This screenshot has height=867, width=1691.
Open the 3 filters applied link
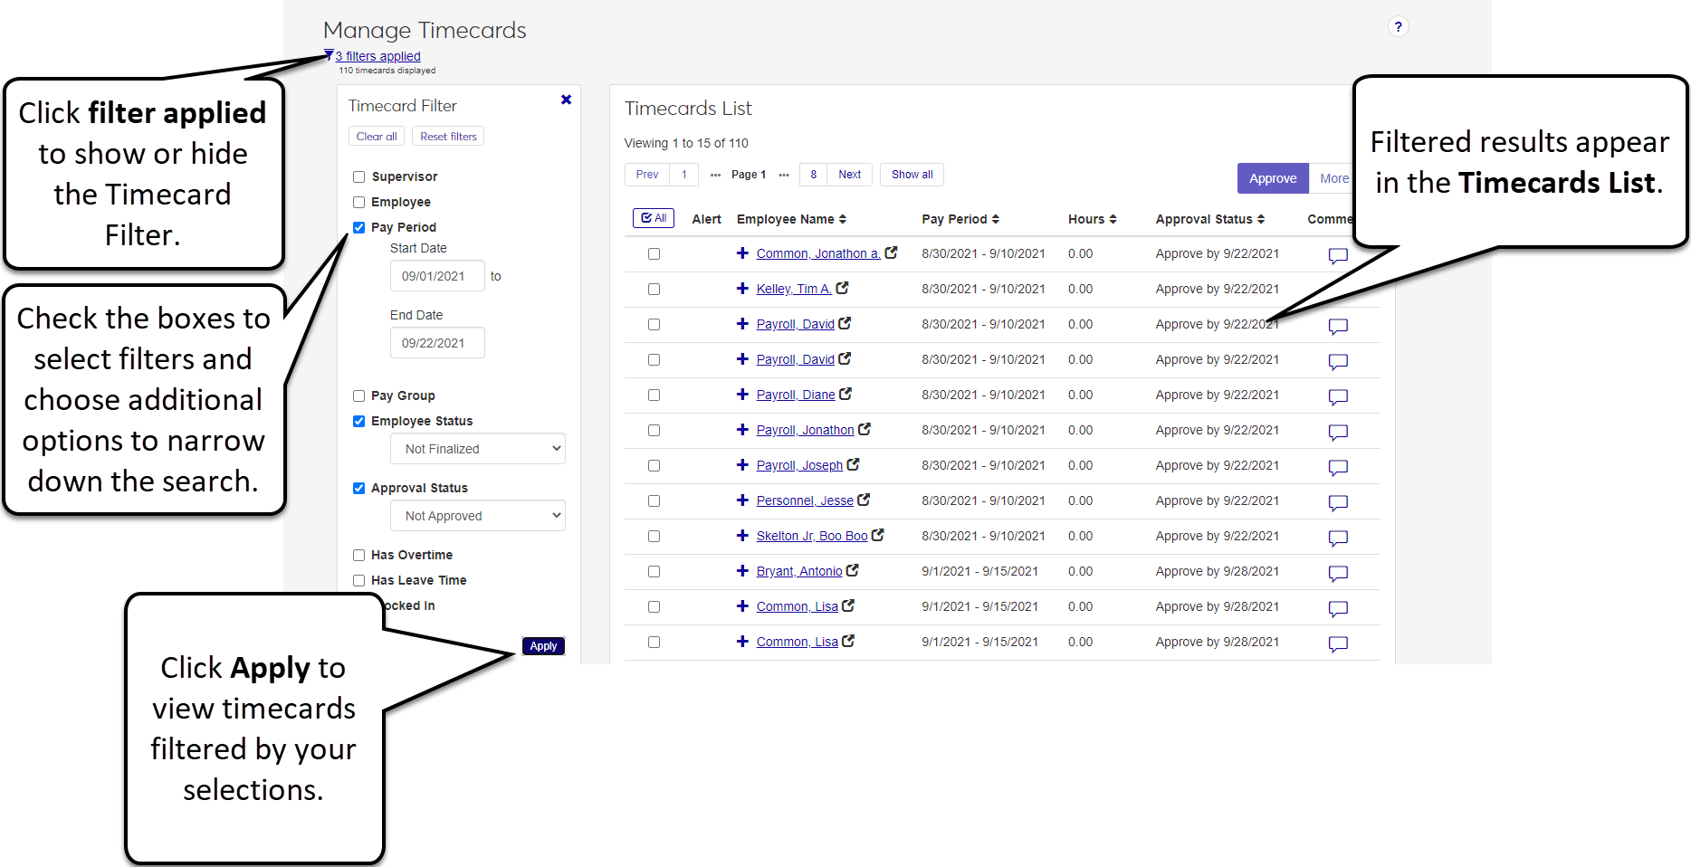tap(377, 56)
